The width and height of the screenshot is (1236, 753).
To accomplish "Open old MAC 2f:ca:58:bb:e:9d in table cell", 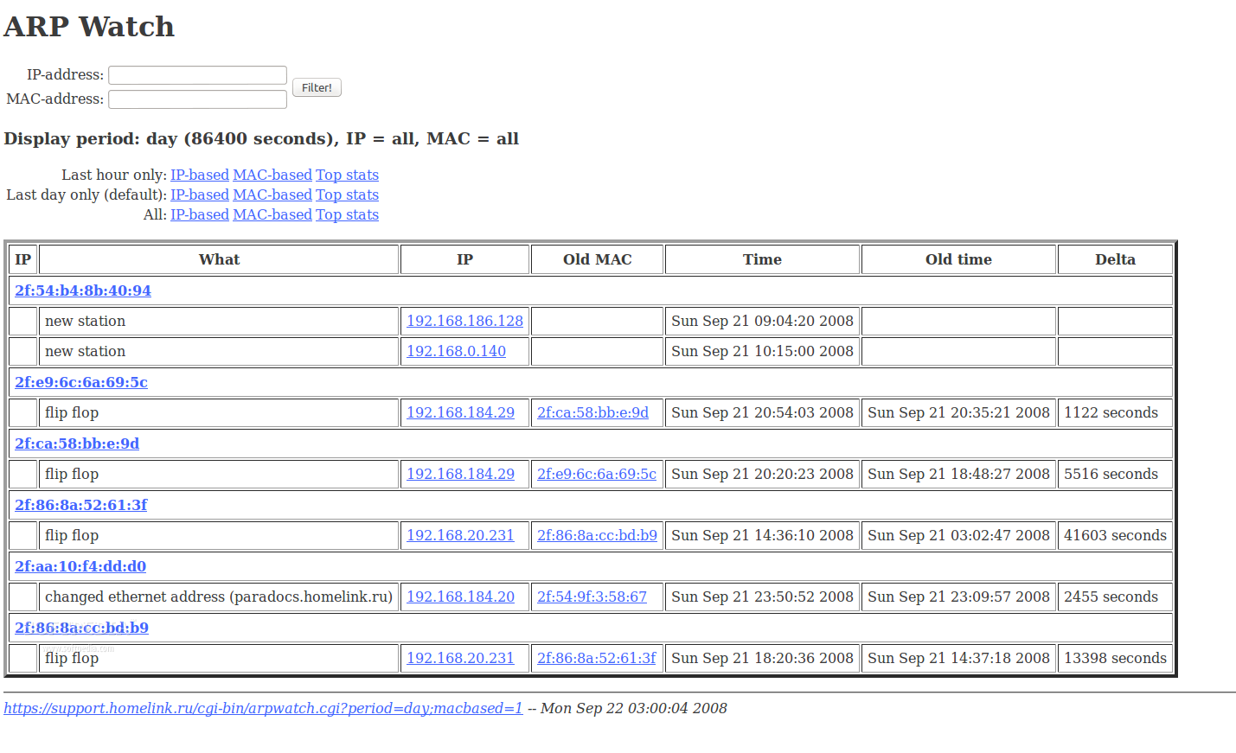I will tap(592, 412).
